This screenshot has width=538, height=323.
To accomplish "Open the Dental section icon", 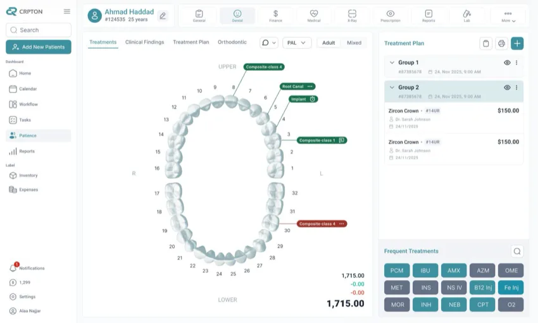I will point(237,15).
